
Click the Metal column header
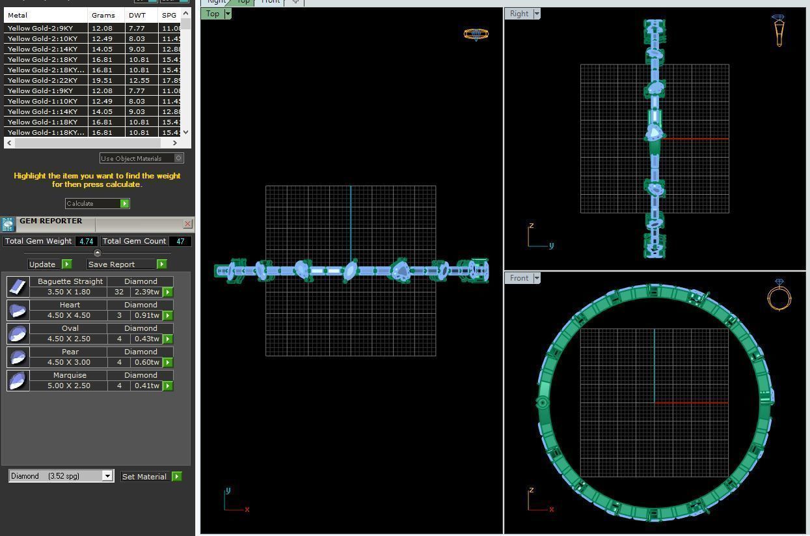(x=46, y=15)
